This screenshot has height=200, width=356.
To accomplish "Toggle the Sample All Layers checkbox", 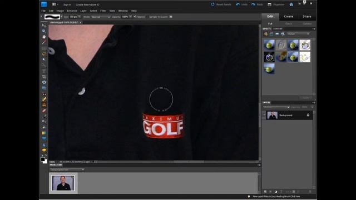I will (147, 17).
